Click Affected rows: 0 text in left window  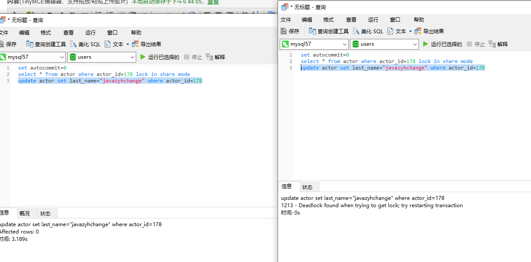pos(19,232)
